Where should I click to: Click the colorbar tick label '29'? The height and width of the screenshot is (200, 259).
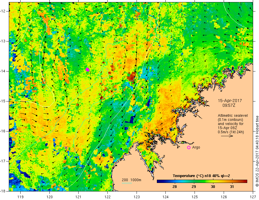coord(194,187)
